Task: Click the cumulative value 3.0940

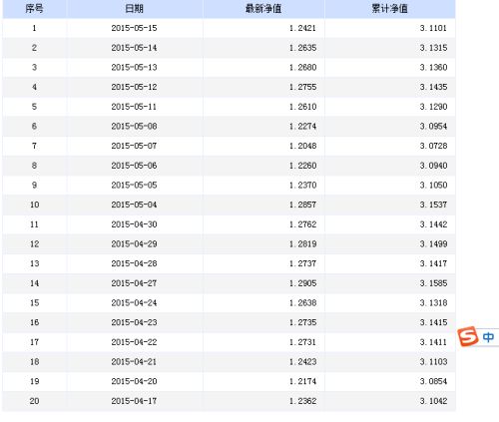Action: [x=433, y=166]
